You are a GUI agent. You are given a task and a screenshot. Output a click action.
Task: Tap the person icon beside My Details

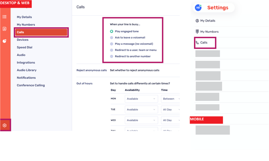pyautogui.click(x=197, y=21)
